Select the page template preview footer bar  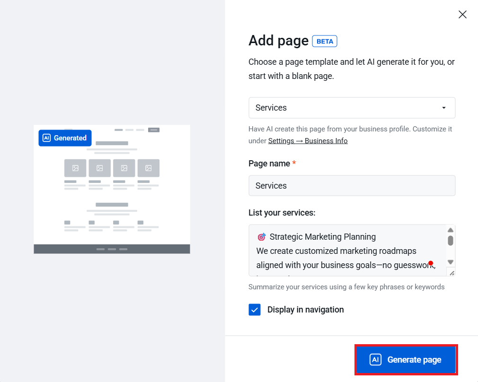pyautogui.click(x=112, y=249)
